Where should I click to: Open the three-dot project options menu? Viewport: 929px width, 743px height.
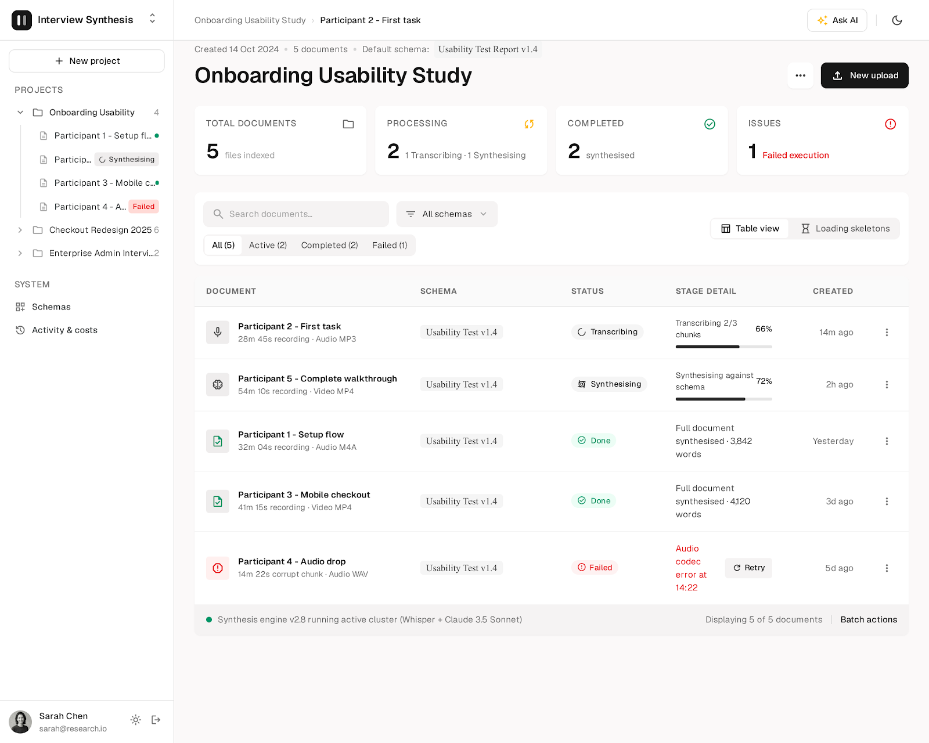(x=801, y=75)
